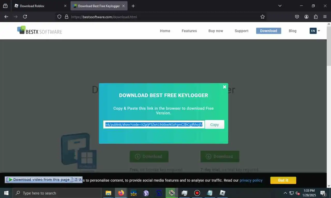Open the Windows Start menu
The height and width of the screenshot is (198, 331).
coord(6,193)
